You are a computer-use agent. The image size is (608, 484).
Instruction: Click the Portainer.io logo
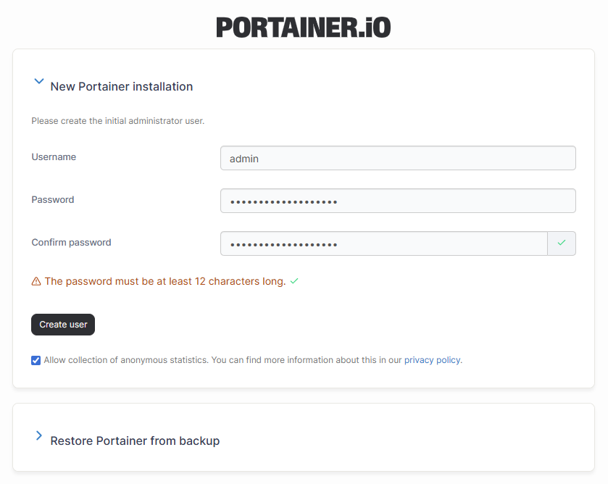pos(303,28)
